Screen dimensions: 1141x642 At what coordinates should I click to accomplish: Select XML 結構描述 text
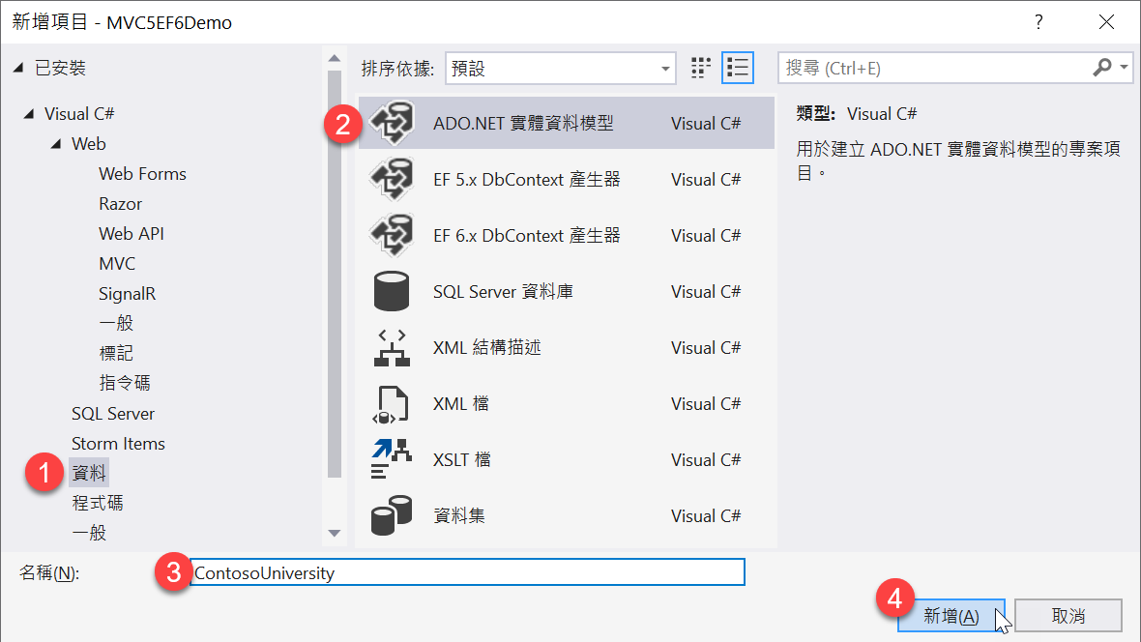click(486, 347)
